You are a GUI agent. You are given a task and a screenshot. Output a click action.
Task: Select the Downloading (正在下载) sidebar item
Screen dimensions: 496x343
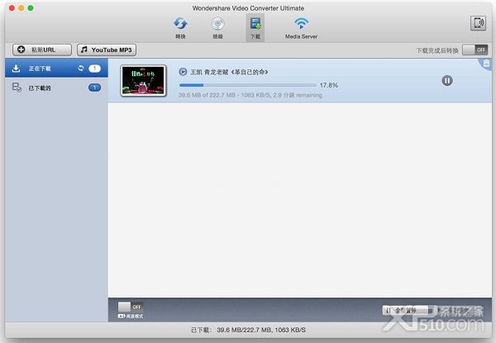56,69
